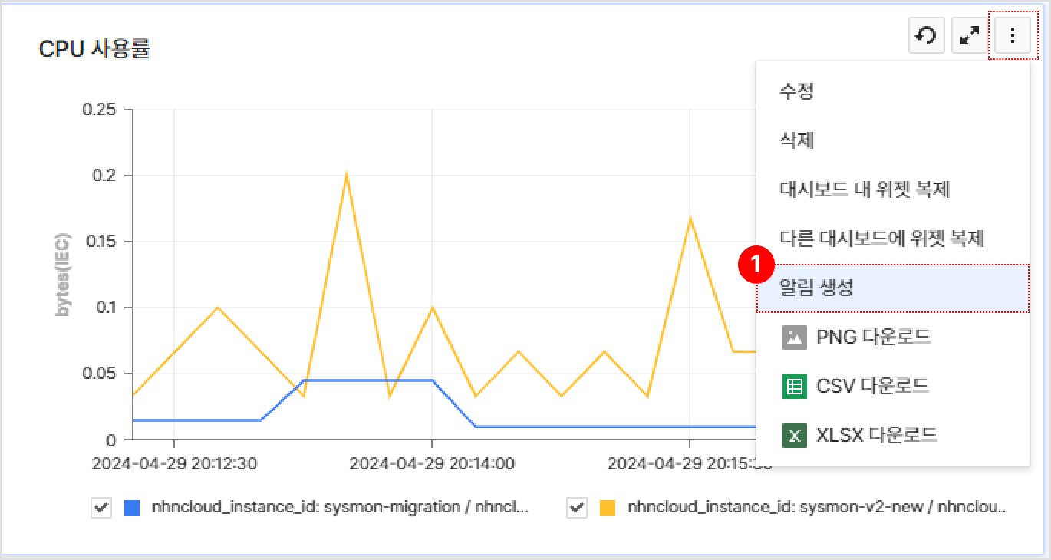Click the yellow legend color swatch
Screen dimensions: 1051x560
608,507
